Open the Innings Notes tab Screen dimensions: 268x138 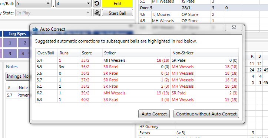(18, 76)
